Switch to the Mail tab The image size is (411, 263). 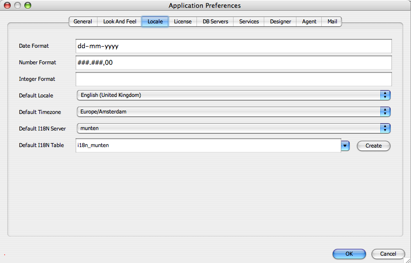click(x=332, y=21)
